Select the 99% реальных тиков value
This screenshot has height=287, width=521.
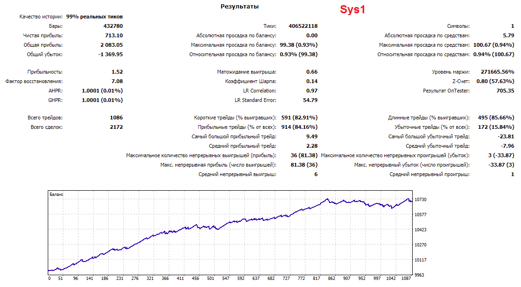[95, 17]
